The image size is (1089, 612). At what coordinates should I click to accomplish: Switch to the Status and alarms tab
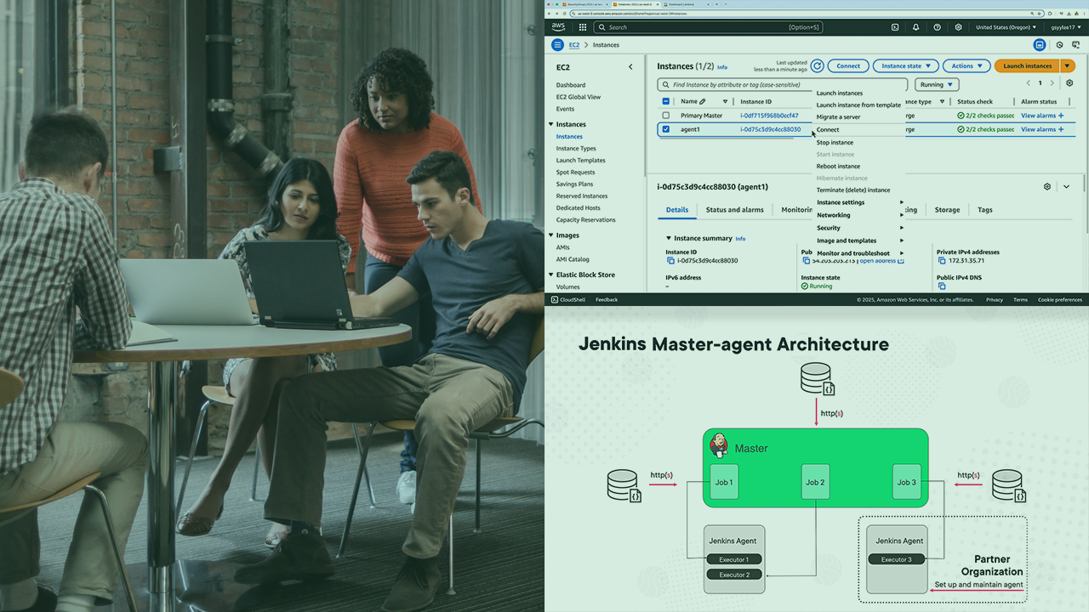[734, 210]
